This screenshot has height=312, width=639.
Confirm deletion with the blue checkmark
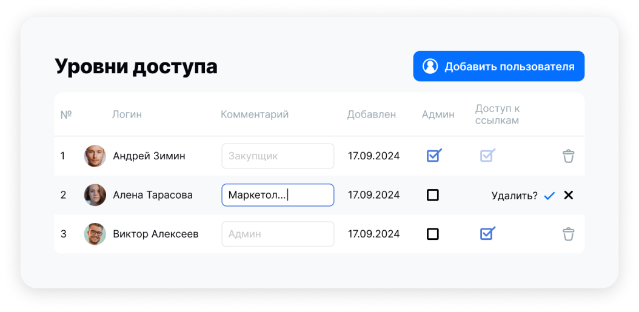(549, 196)
